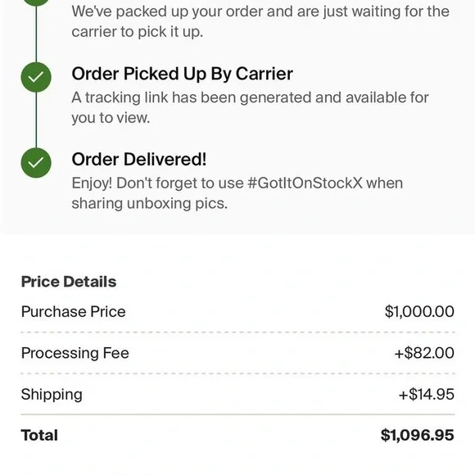Select the Order Delivered! heading
This screenshot has height=475, width=475.
tap(139, 160)
